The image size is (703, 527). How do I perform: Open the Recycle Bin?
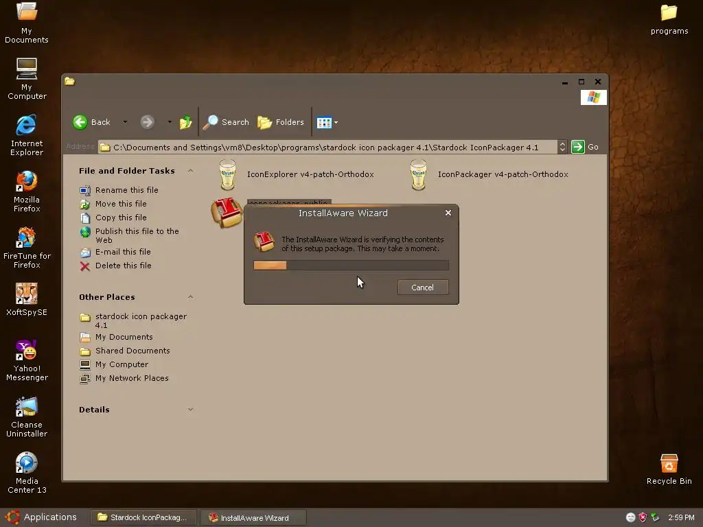669,469
